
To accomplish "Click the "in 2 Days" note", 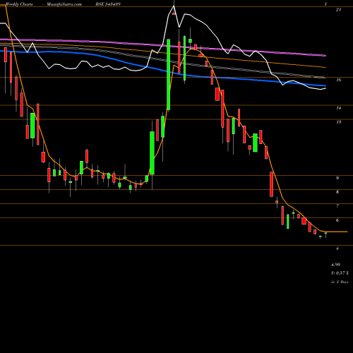I will click(340, 282).
